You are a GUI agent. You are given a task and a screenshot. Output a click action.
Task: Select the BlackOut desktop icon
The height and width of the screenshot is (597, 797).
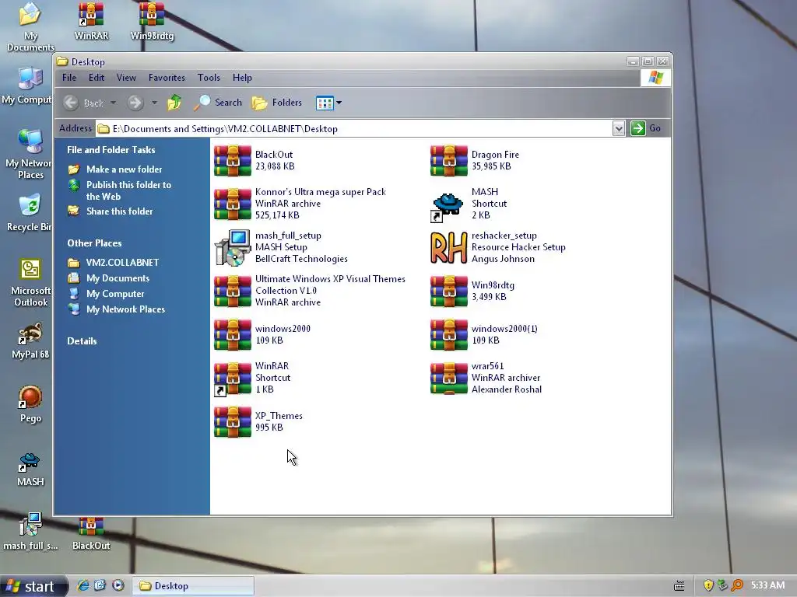(91, 533)
